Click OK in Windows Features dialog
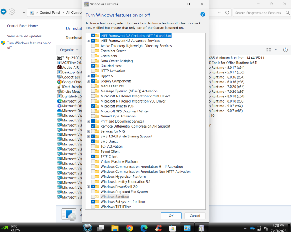Screen dimensions: 291x232 [x=171, y=216]
